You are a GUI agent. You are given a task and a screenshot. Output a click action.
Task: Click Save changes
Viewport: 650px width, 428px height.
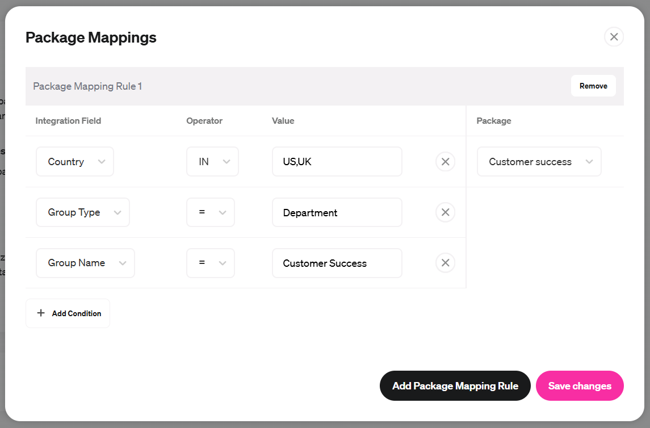(x=580, y=385)
